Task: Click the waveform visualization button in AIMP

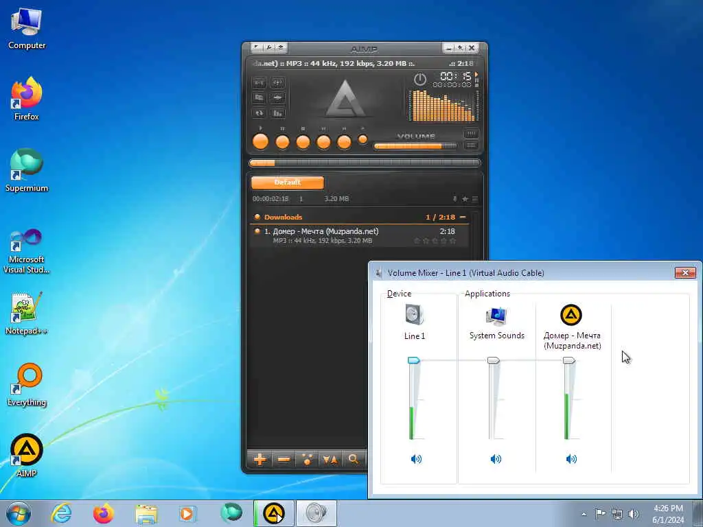Action: [x=277, y=97]
